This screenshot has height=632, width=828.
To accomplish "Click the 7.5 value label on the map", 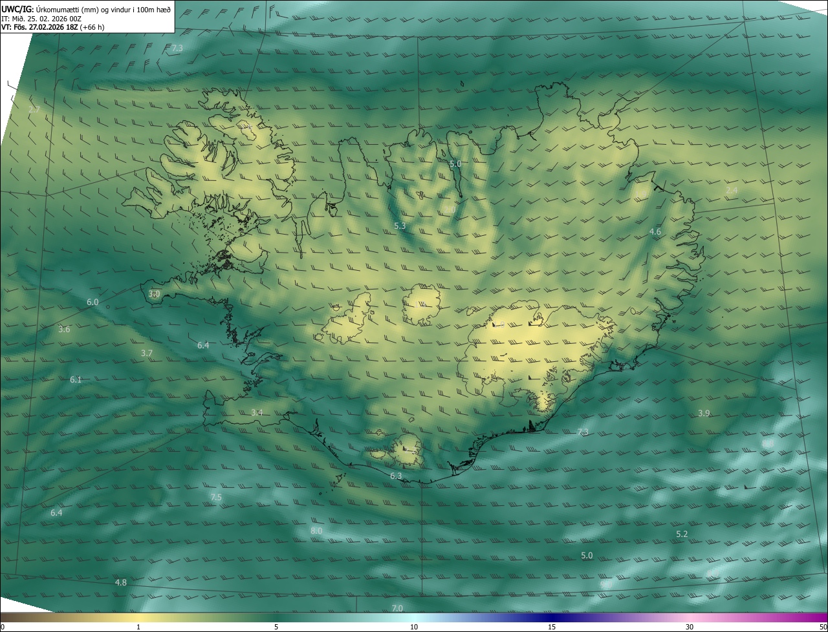I will 216,497.
